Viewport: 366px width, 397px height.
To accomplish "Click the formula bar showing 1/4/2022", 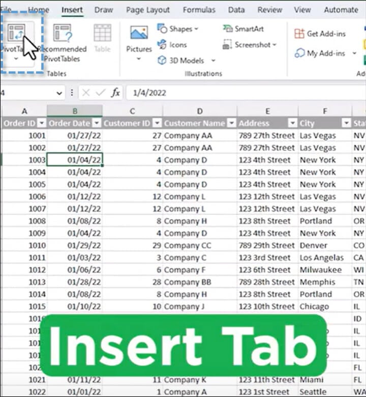I will click(x=244, y=93).
